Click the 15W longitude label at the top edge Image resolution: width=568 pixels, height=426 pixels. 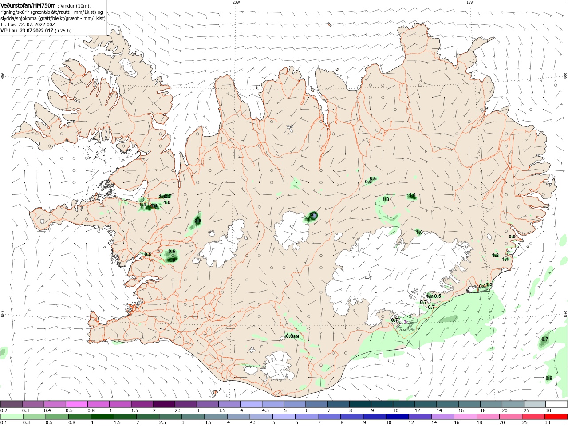point(470,2)
